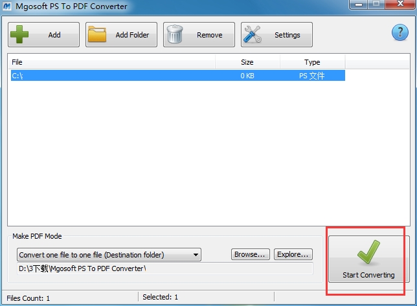This screenshot has width=417, height=306.
Task: Minimize the Mgosoft PS To PDF Converter window
Action: pyautogui.click(x=359, y=5)
